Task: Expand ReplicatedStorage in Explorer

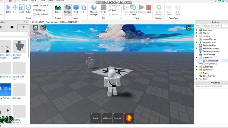Action: (x=197, y=48)
